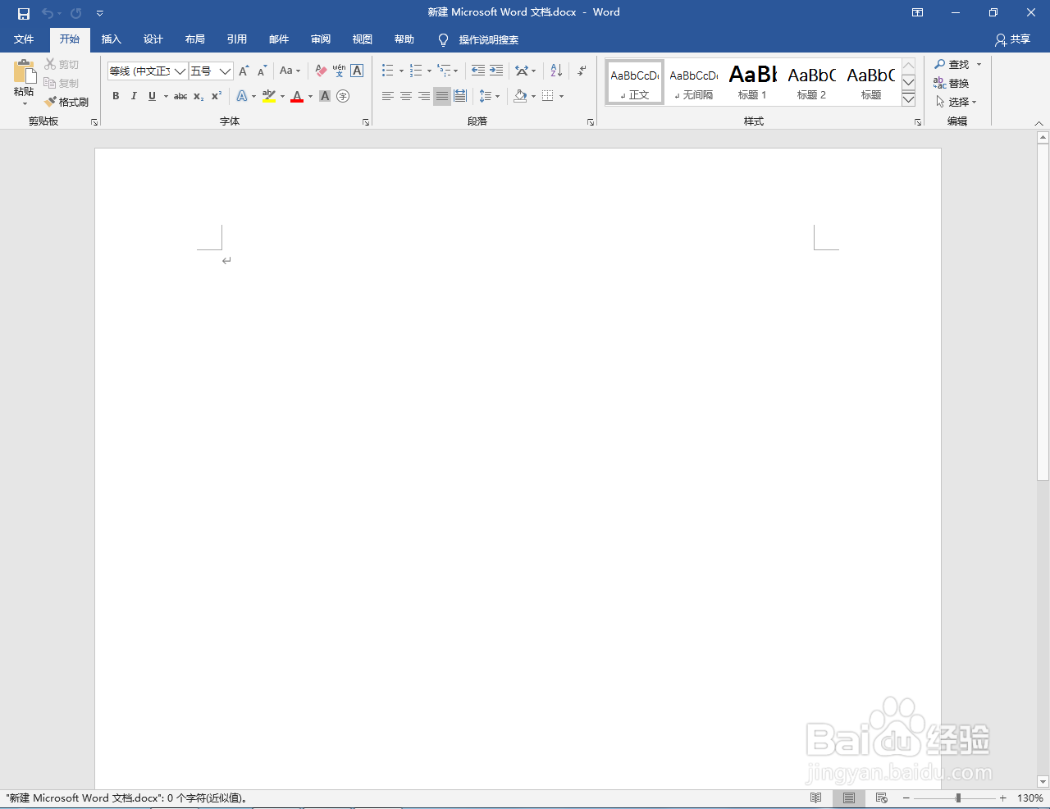This screenshot has width=1050, height=809.
Task: Select the superscript icon
Action: pyautogui.click(x=215, y=96)
